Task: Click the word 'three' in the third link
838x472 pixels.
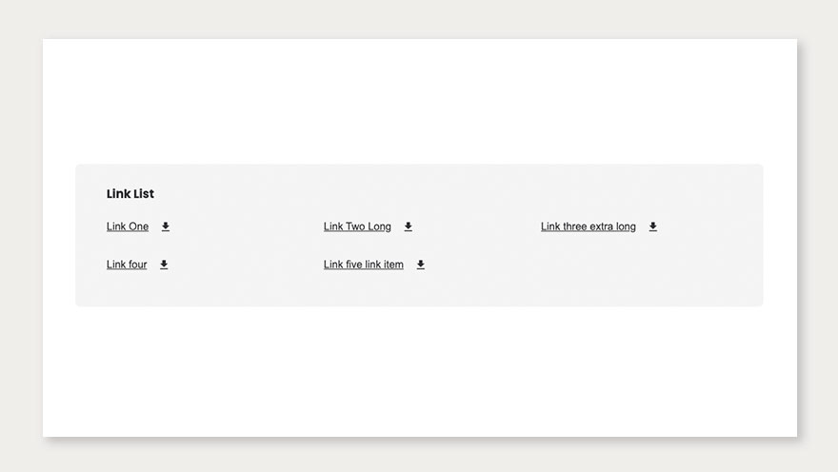Action: [574, 226]
